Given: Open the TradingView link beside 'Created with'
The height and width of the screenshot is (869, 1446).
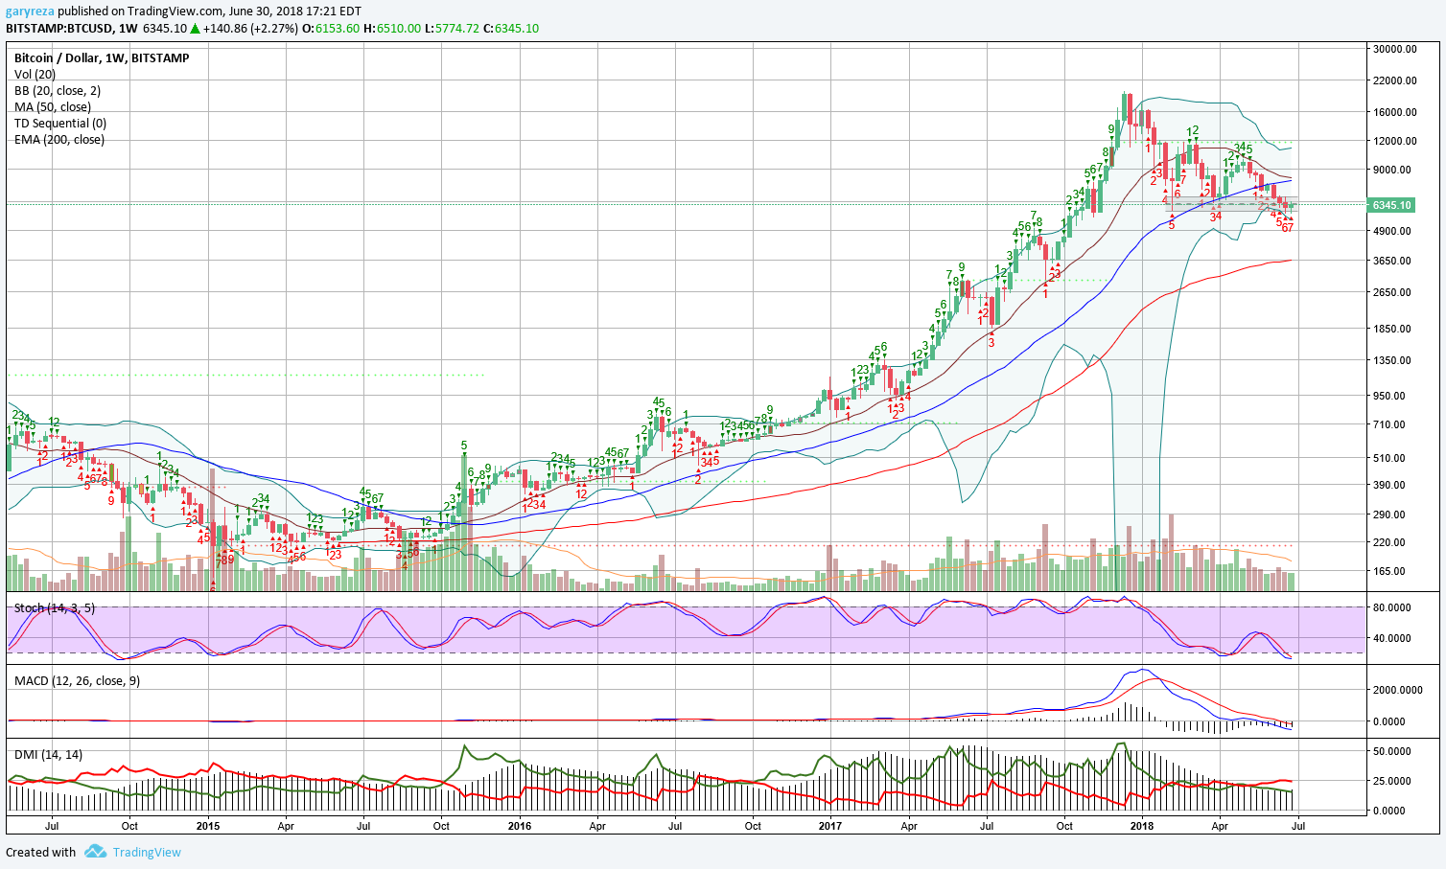Looking at the screenshot, I should (147, 852).
